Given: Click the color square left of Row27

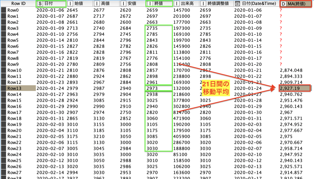Looking at the screenshot, I should pos(3,172).
